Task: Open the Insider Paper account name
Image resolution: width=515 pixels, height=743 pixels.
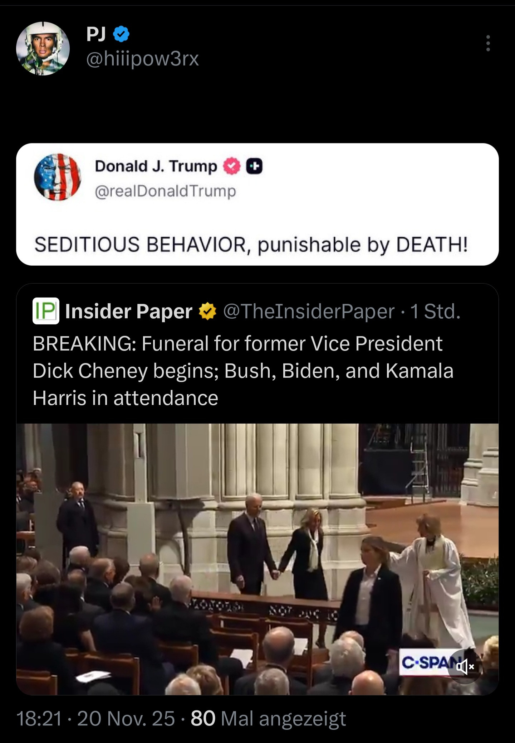Action: coord(129,311)
